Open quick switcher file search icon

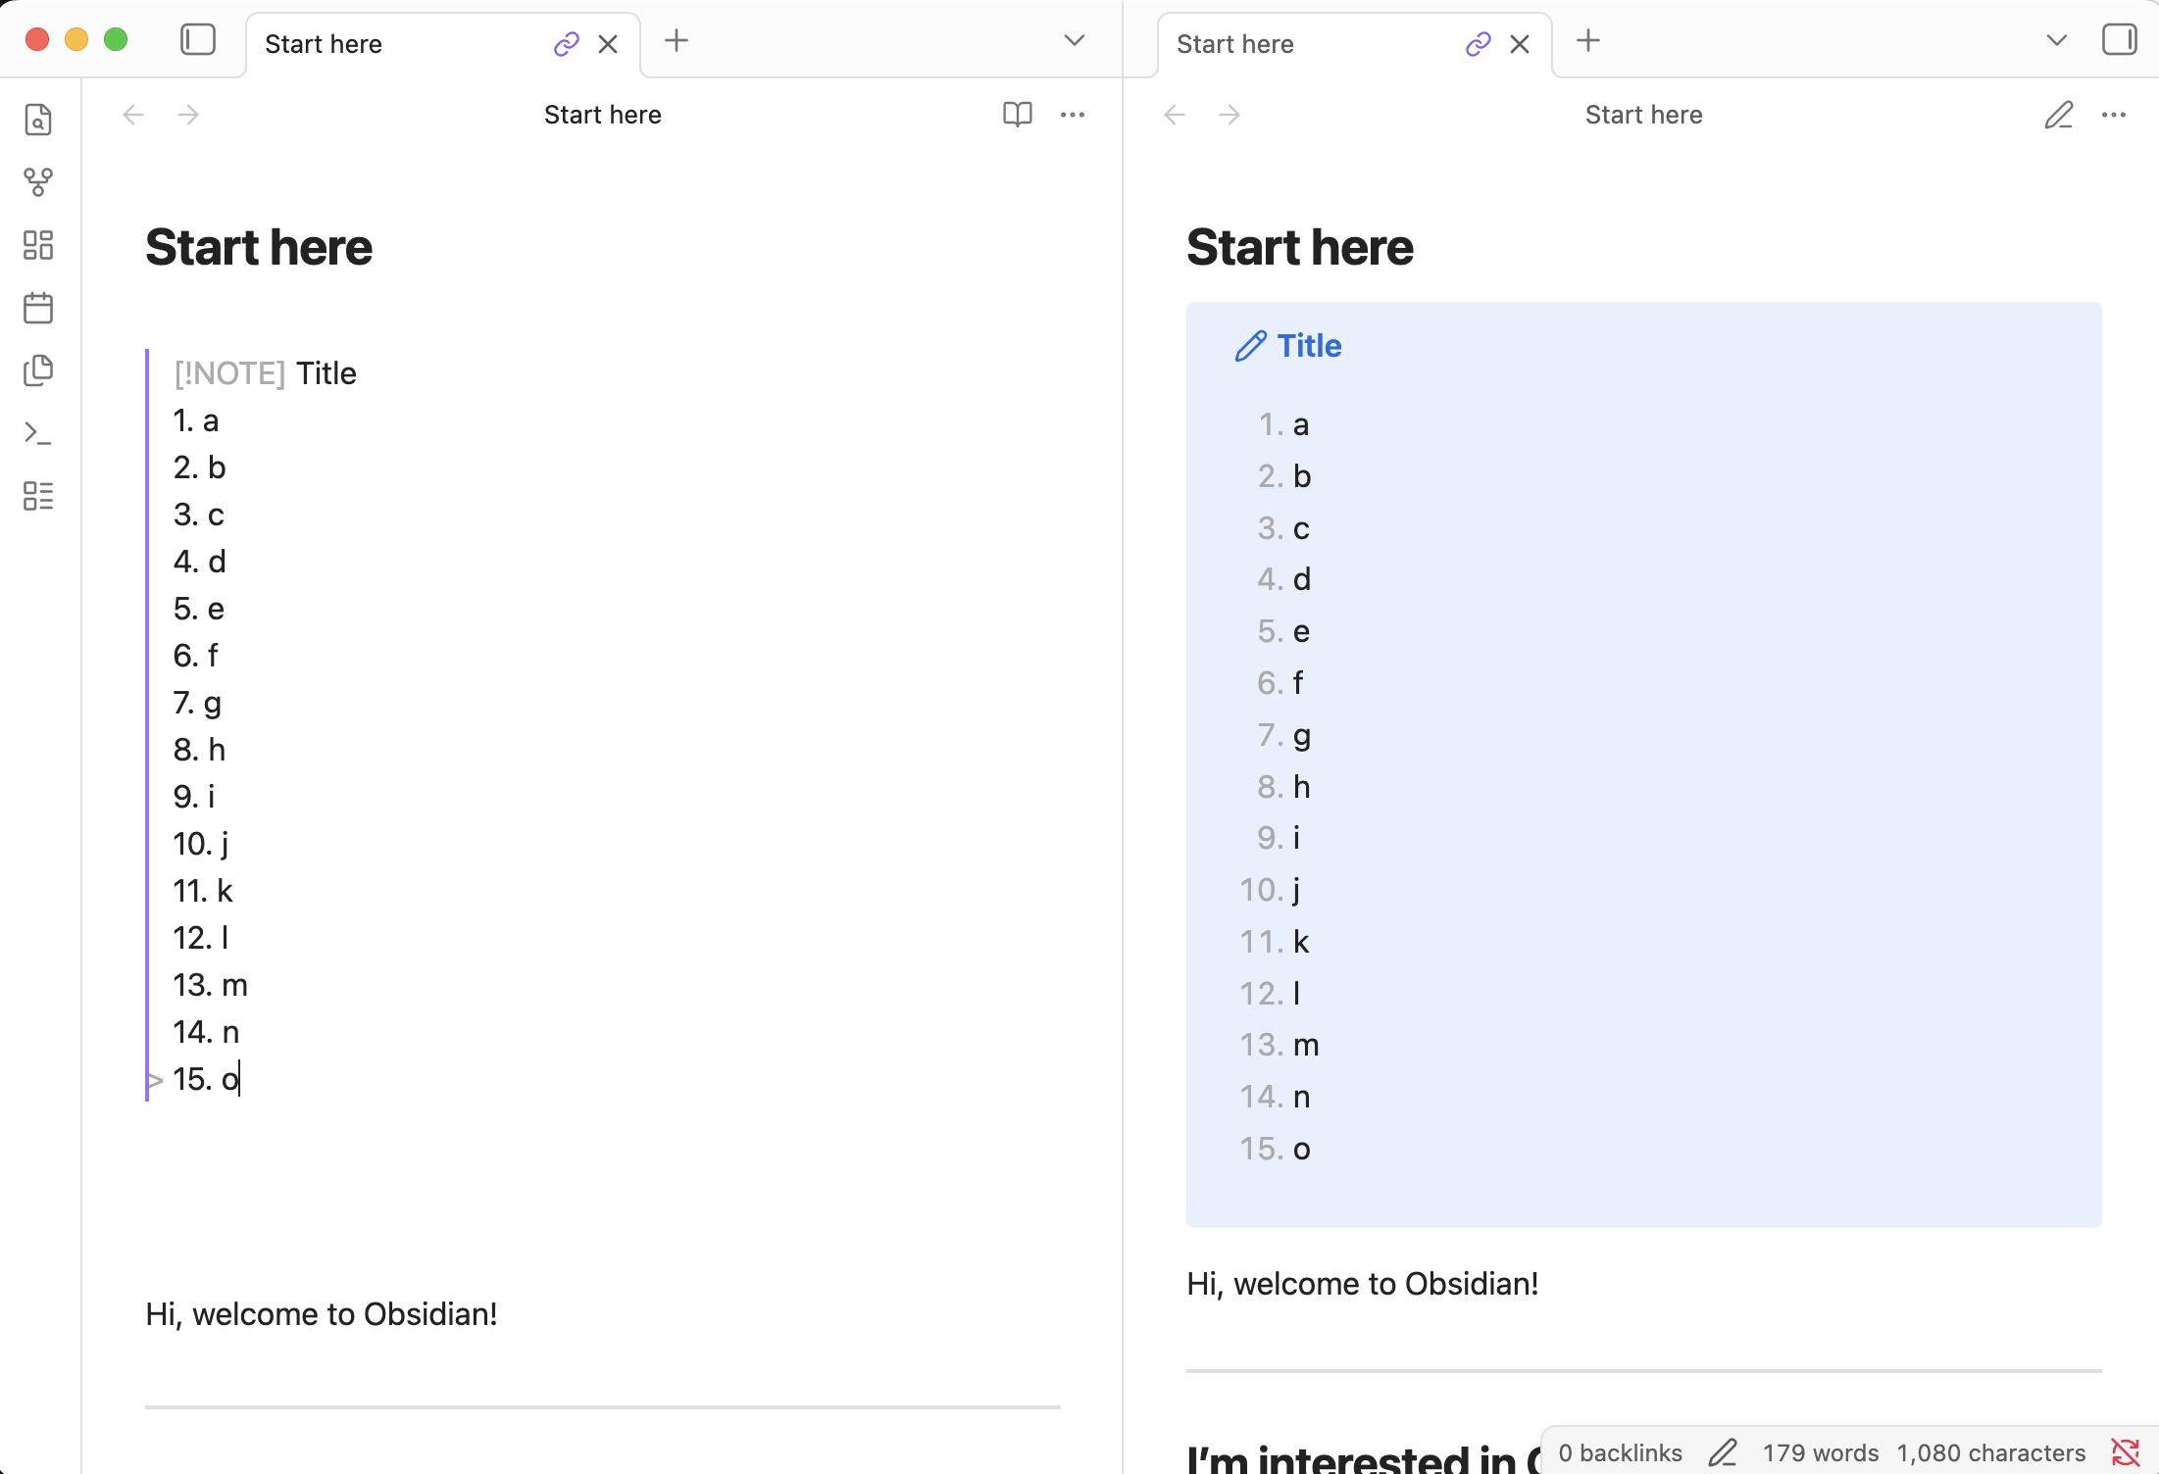coord(38,120)
